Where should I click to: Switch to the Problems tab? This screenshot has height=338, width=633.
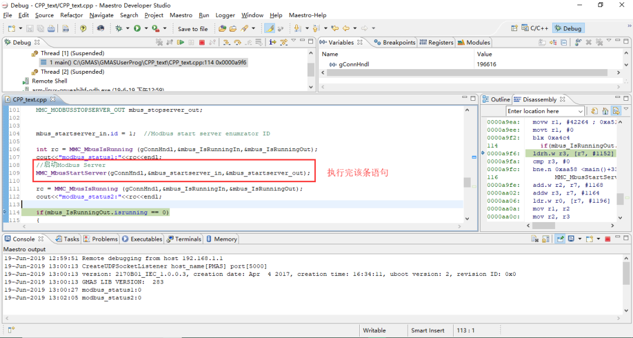click(101, 239)
